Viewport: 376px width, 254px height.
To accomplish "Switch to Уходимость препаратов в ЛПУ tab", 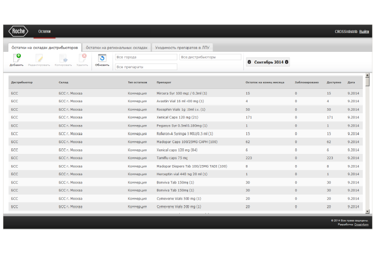I will click(182, 47).
